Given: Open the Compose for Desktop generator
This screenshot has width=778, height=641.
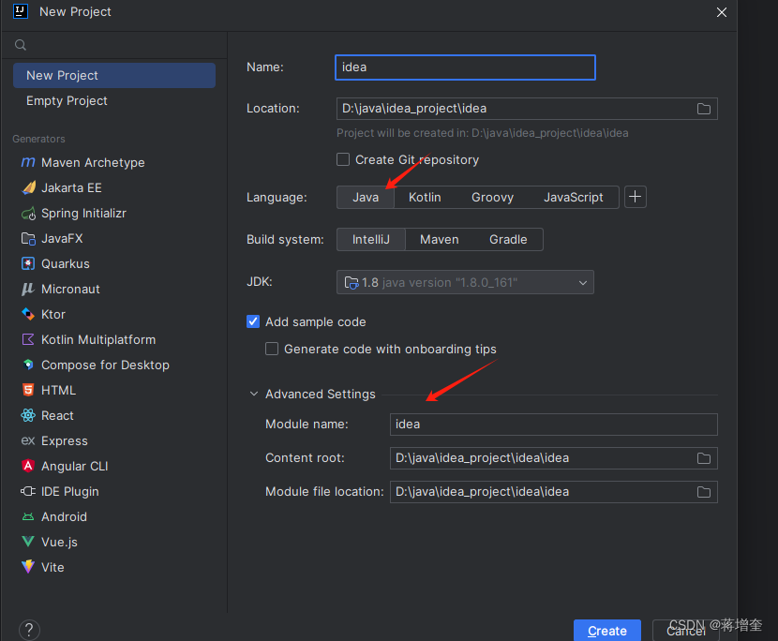Looking at the screenshot, I should click(105, 365).
